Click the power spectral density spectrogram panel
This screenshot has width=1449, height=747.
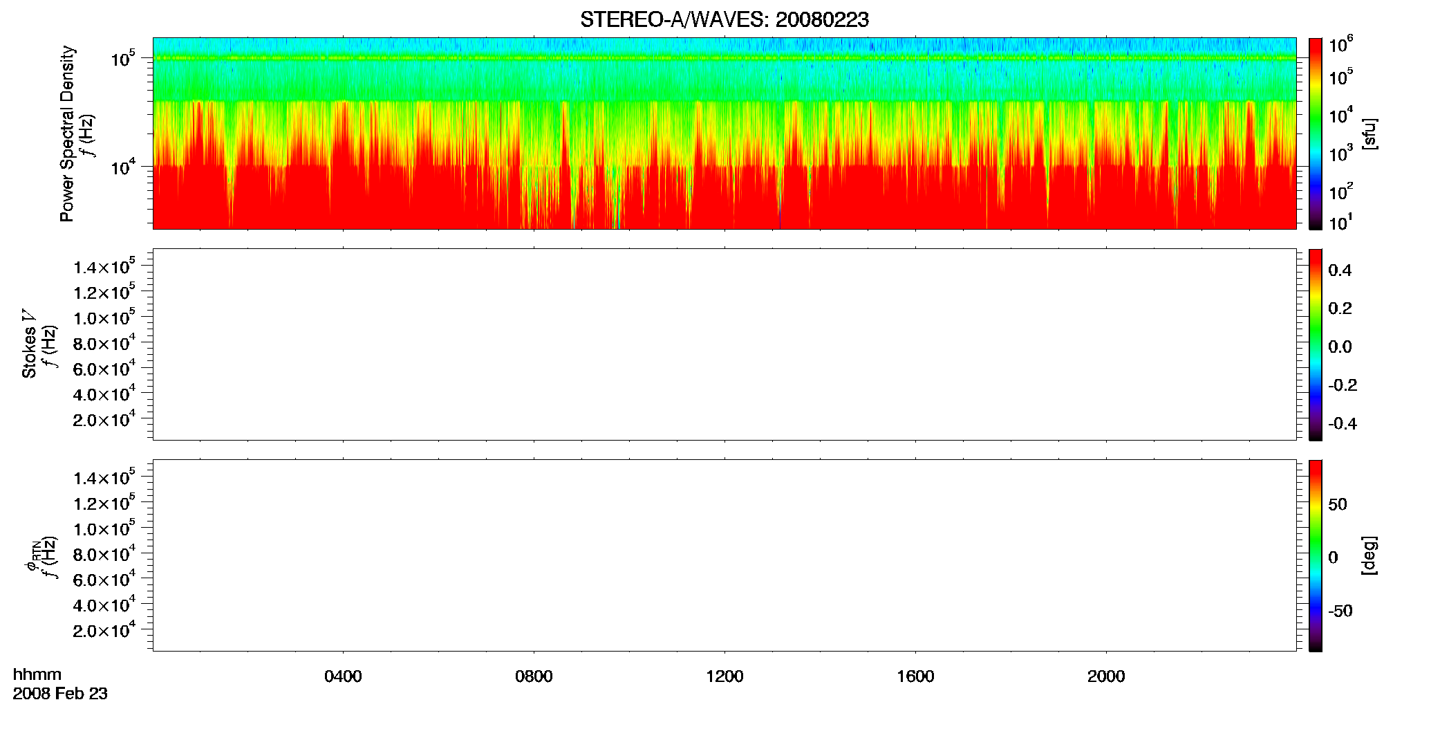click(x=724, y=133)
